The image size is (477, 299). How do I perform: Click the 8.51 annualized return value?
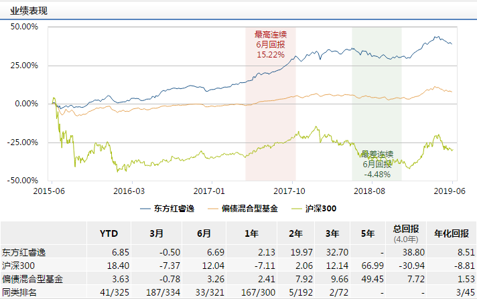pyautogui.click(x=466, y=252)
